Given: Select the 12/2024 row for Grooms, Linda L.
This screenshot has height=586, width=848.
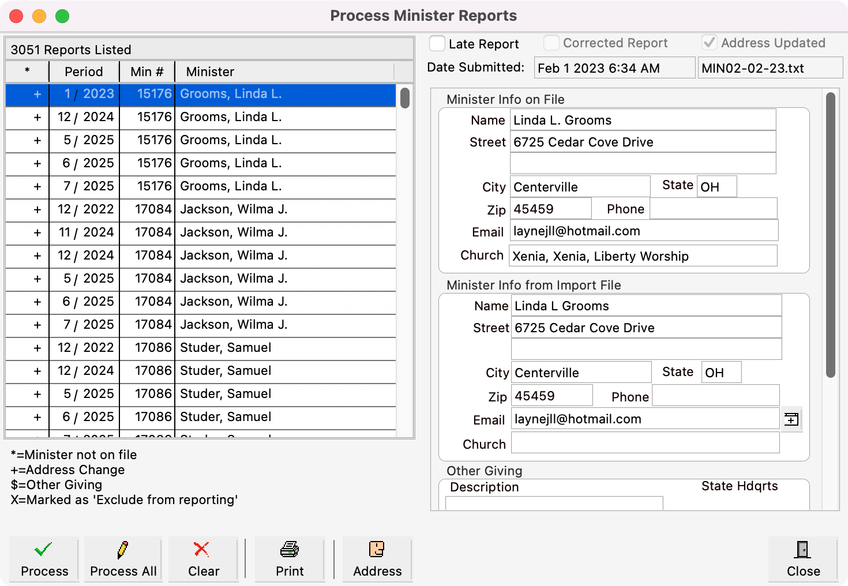Looking at the screenshot, I should click(x=231, y=117).
